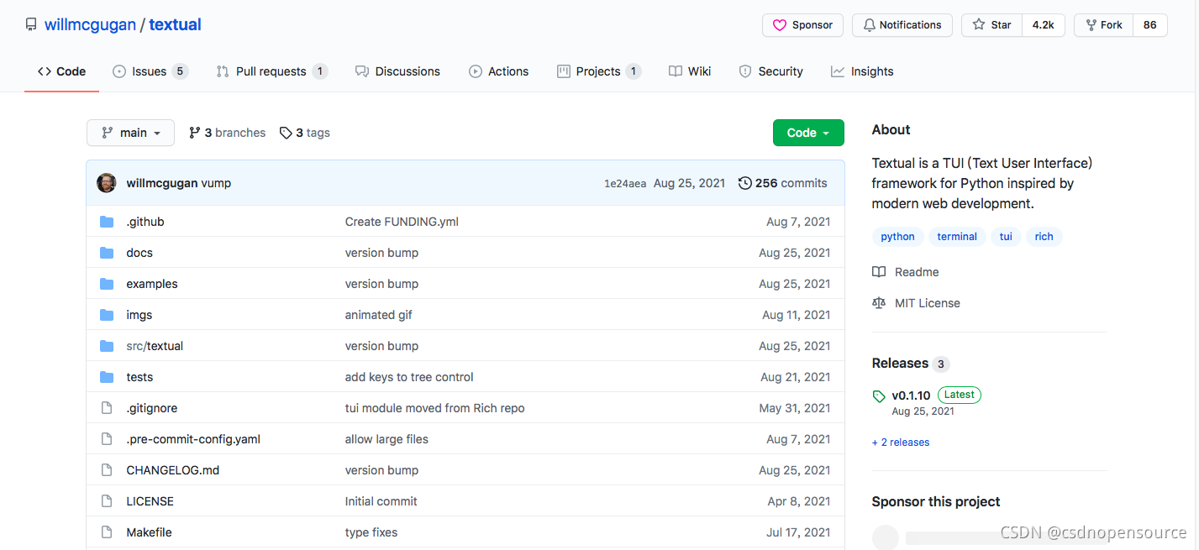Open the Actions tab
Screen dimensions: 1199x550
pos(499,71)
